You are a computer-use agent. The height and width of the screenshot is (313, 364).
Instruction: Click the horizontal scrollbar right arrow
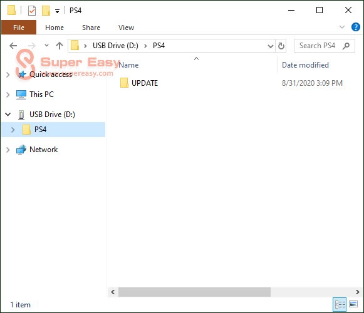[x=358, y=292]
